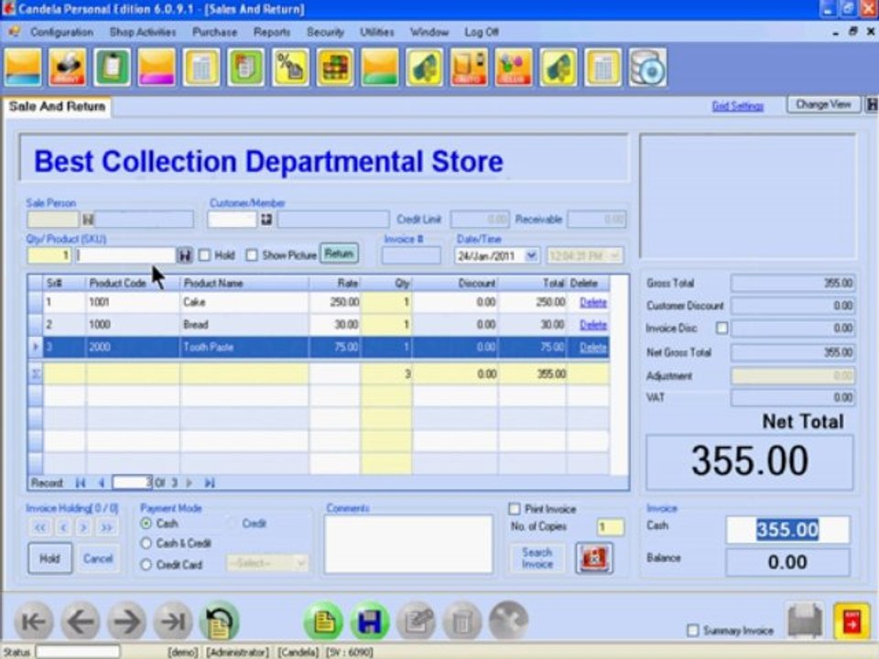Viewport: 879px width, 659px height.
Task: Click the orange toolbar icon with green bar
Action: click(x=380, y=67)
